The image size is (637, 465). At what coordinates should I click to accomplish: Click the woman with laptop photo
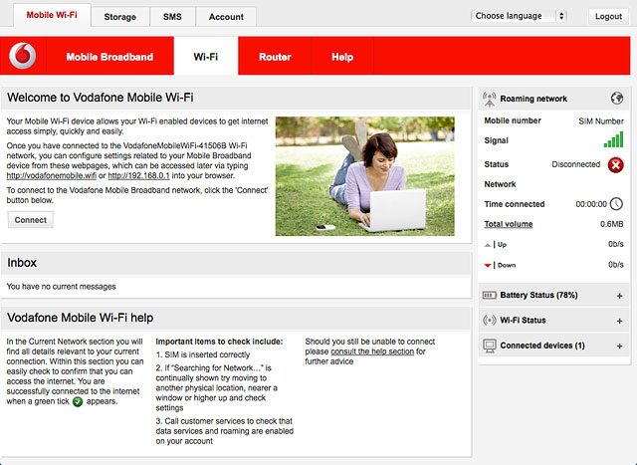[365, 176]
